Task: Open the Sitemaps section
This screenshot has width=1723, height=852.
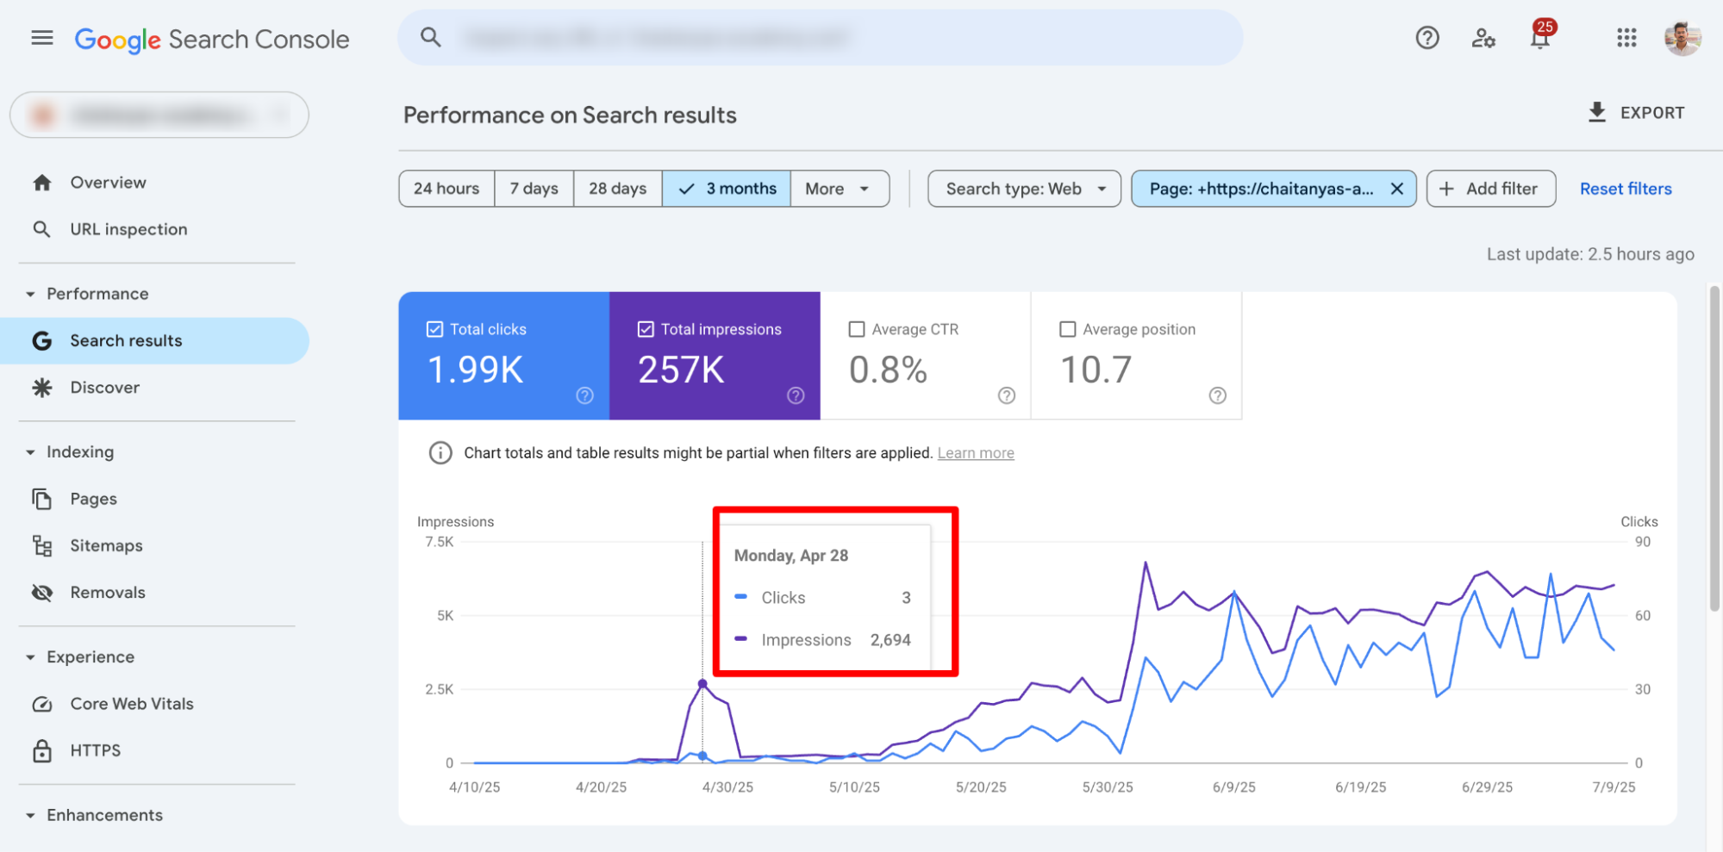Action: point(106,544)
